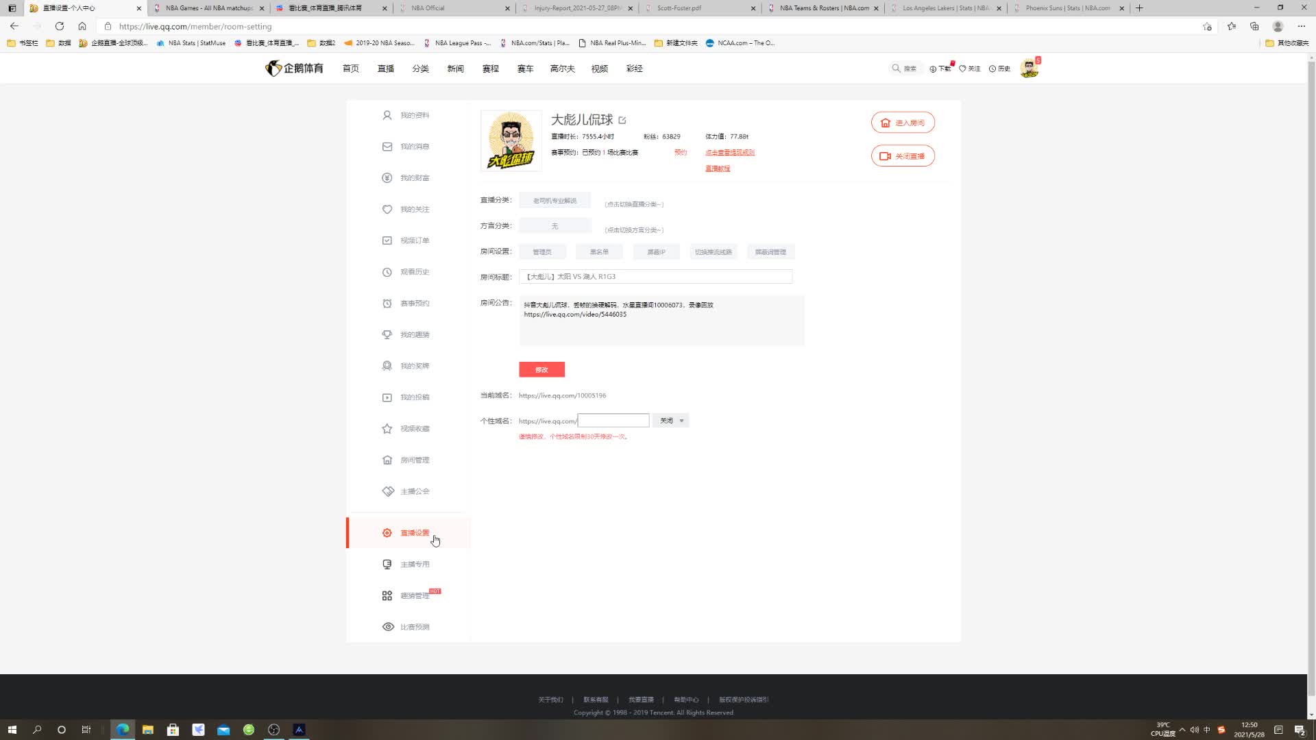Image resolution: width=1316 pixels, height=740 pixels.
Task: Click the 进入房间 button
Action: [x=903, y=123]
